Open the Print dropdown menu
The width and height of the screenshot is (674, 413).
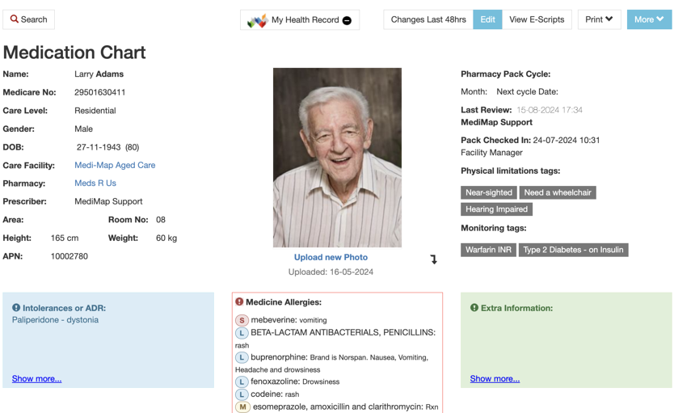pyautogui.click(x=599, y=19)
